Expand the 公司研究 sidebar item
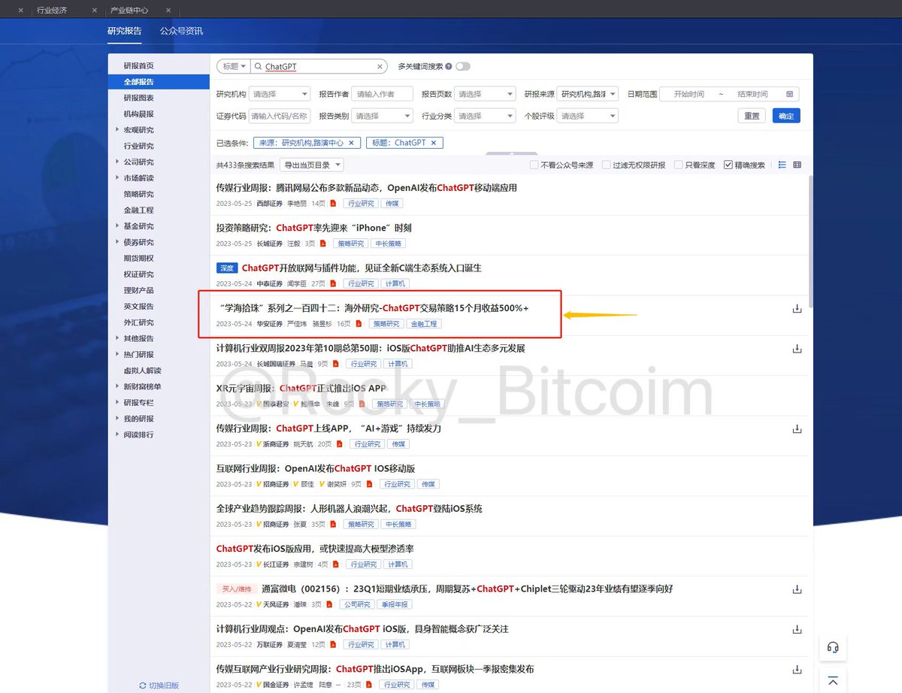Image resolution: width=902 pixels, height=693 pixels. (117, 162)
